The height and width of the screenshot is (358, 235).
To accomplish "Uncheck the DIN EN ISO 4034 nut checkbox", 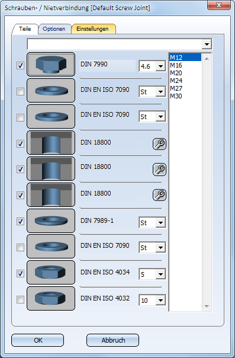I will (x=20, y=273).
